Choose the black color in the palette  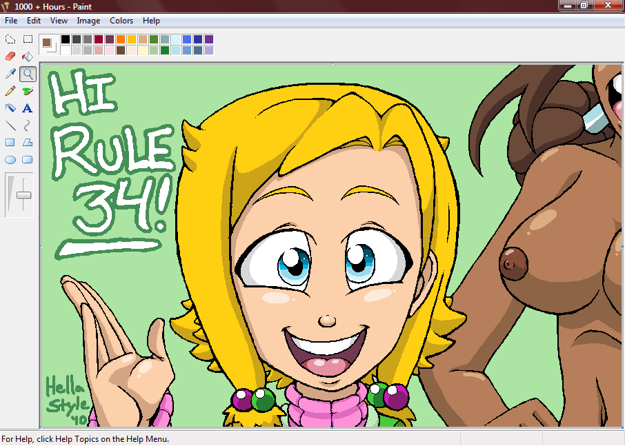[x=66, y=39]
